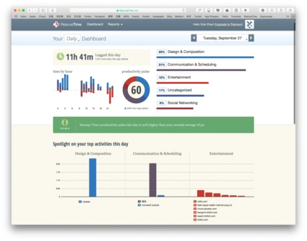Screen dimensions: 307x241
Task: Click the RescueTime cross logo
Action: [56, 24]
